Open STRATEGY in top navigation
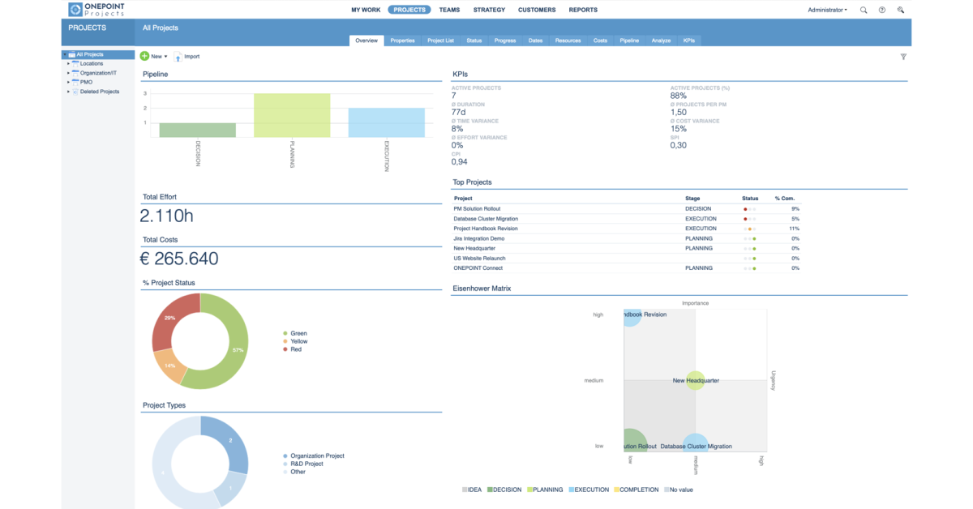 click(x=489, y=10)
